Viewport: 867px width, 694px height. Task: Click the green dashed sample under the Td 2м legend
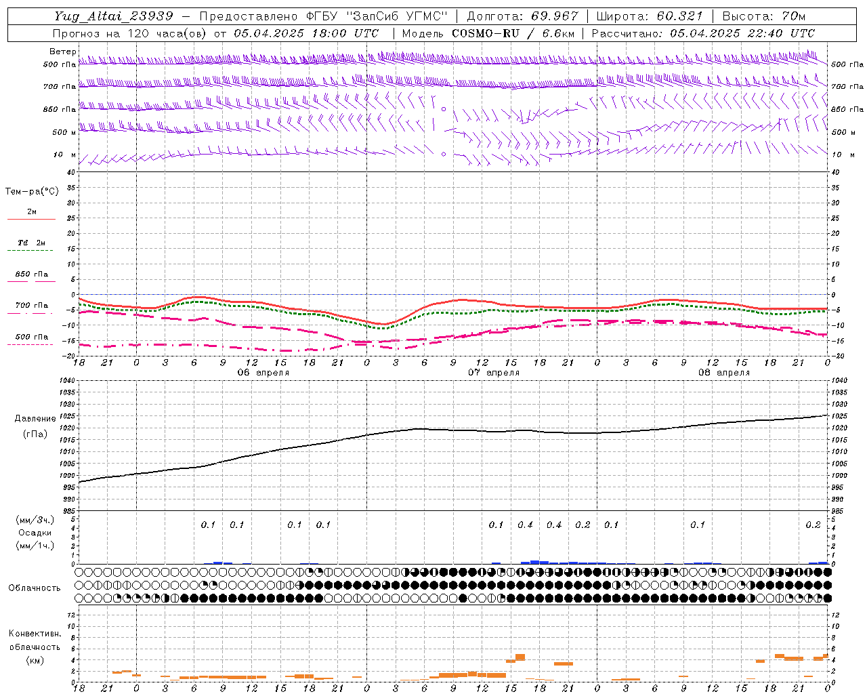(x=31, y=250)
